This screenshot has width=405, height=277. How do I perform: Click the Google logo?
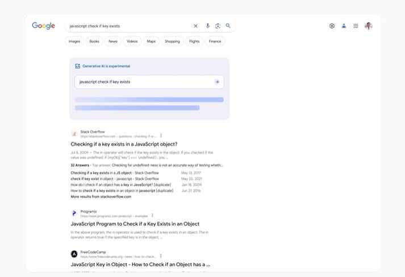[x=43, y=26]
